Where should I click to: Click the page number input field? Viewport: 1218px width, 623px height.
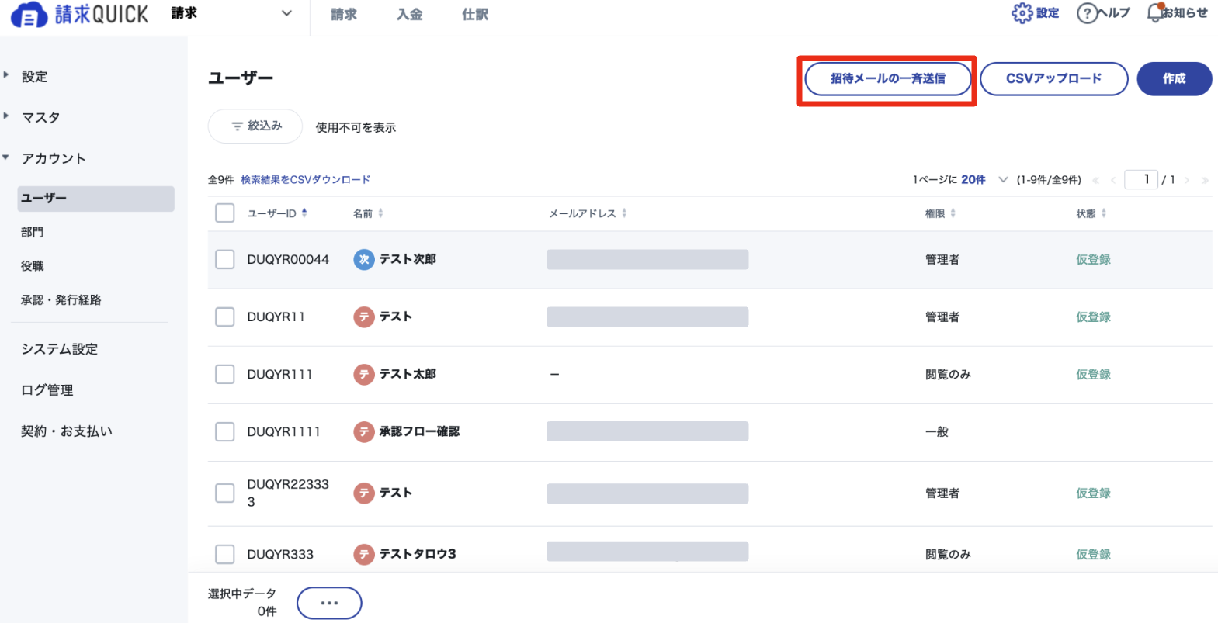click(x=1140, y=179)
